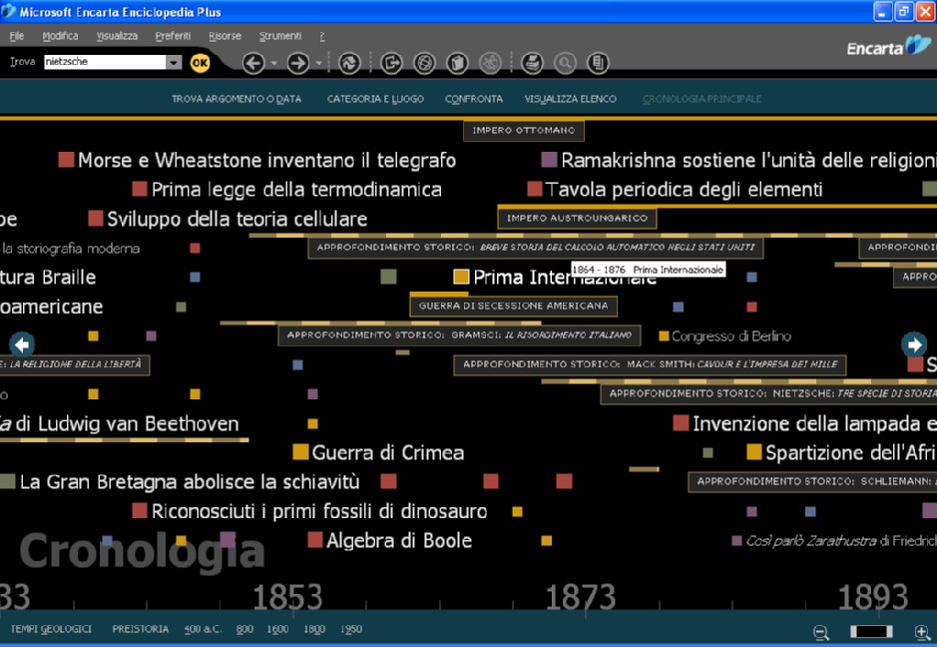Screen dimensions: 937x647
Task: Open the File menu
Action: [x=17, y=36]
